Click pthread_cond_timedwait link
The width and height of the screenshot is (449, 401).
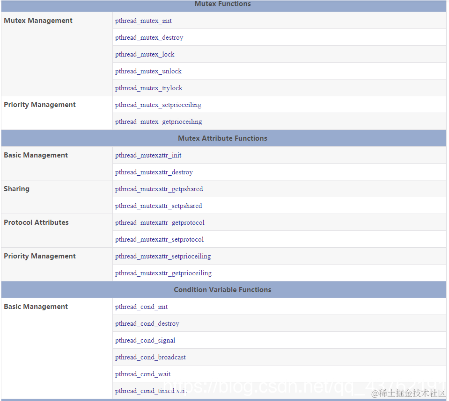coord(151,391)
